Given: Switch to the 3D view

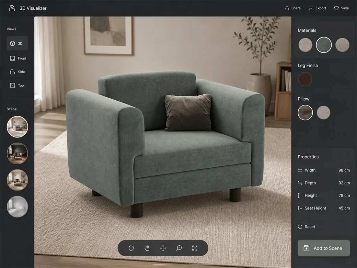Looking at the screenshot, I should 17,43.
